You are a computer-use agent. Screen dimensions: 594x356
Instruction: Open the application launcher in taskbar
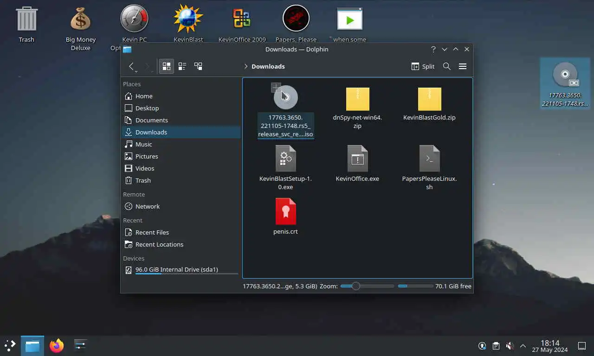[10, 345]
